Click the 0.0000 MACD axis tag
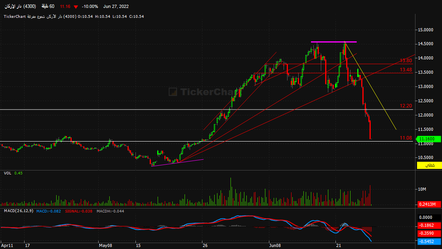This screenshot has width=442, height=249. pyautogui.click(x=429, y=217)
